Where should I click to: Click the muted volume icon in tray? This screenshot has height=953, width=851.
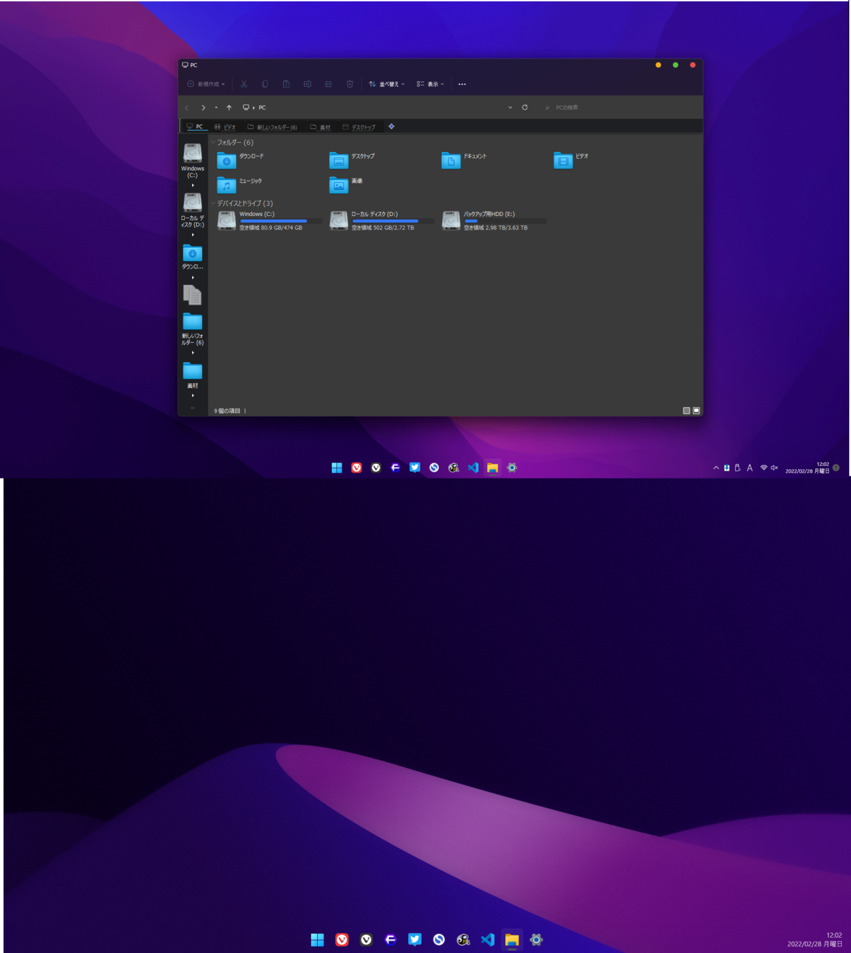(775, 468)
